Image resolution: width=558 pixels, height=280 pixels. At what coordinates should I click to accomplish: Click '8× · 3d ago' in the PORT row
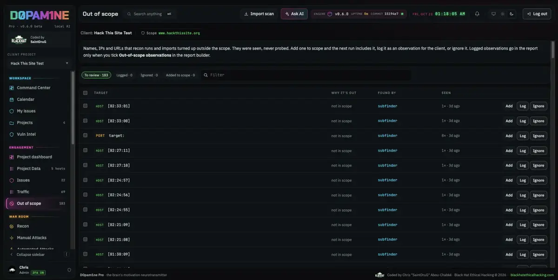451,136
